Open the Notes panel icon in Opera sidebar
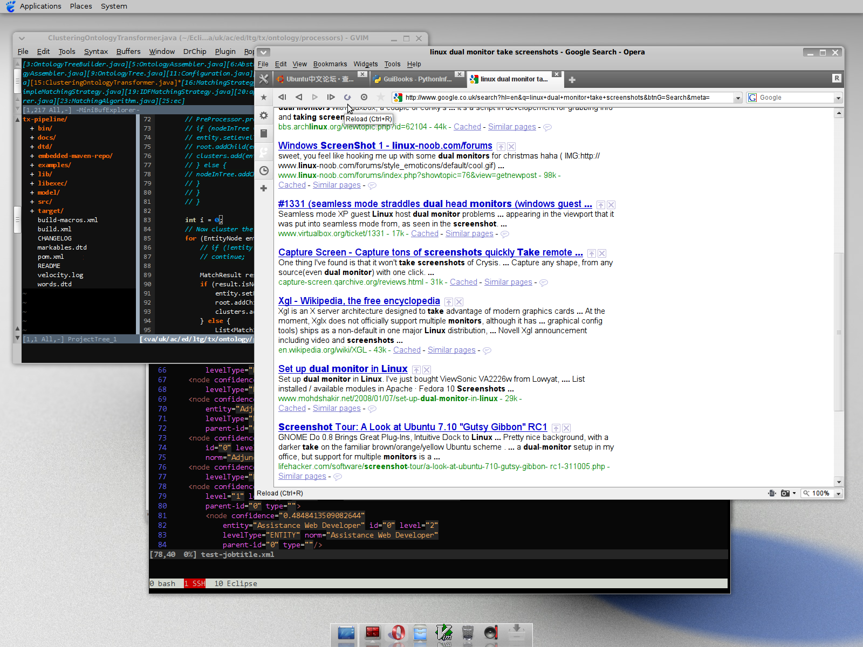This screenshot has height=647, width=863. click(264, 133)
